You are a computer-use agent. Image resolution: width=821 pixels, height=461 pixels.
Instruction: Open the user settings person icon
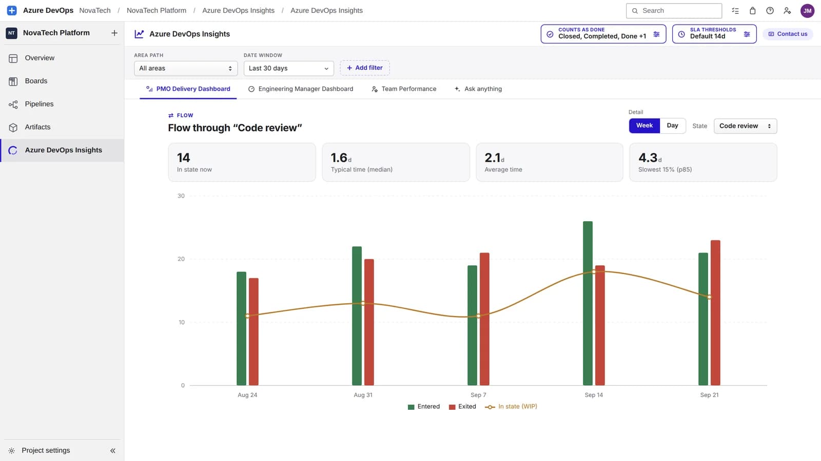coord(787,10)
